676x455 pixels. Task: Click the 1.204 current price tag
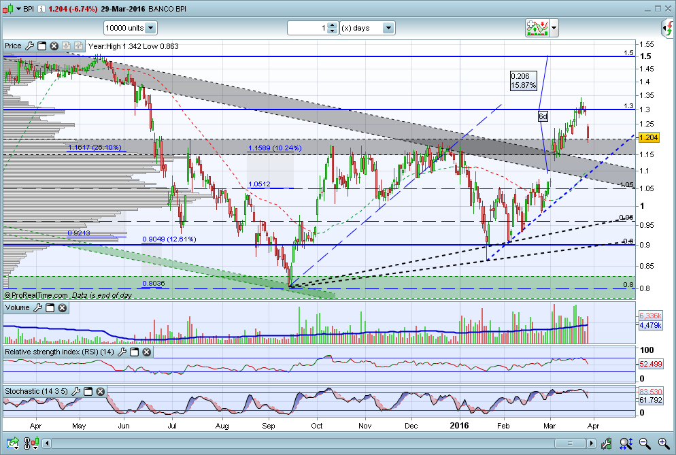(648, 137)
